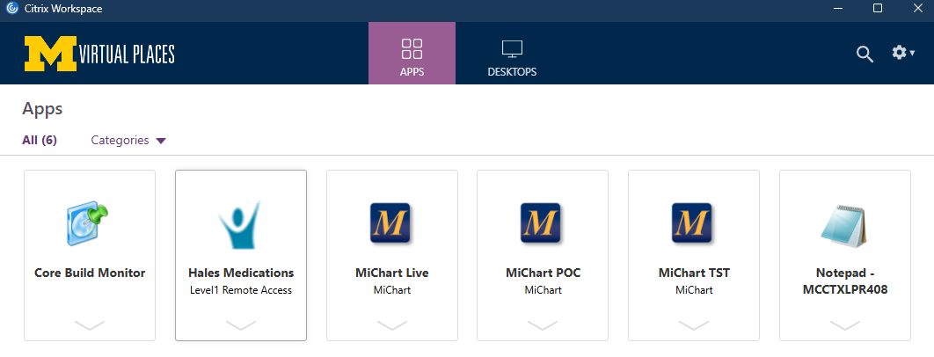Show details chevron under MiChart Live

[x=391, y=325]
